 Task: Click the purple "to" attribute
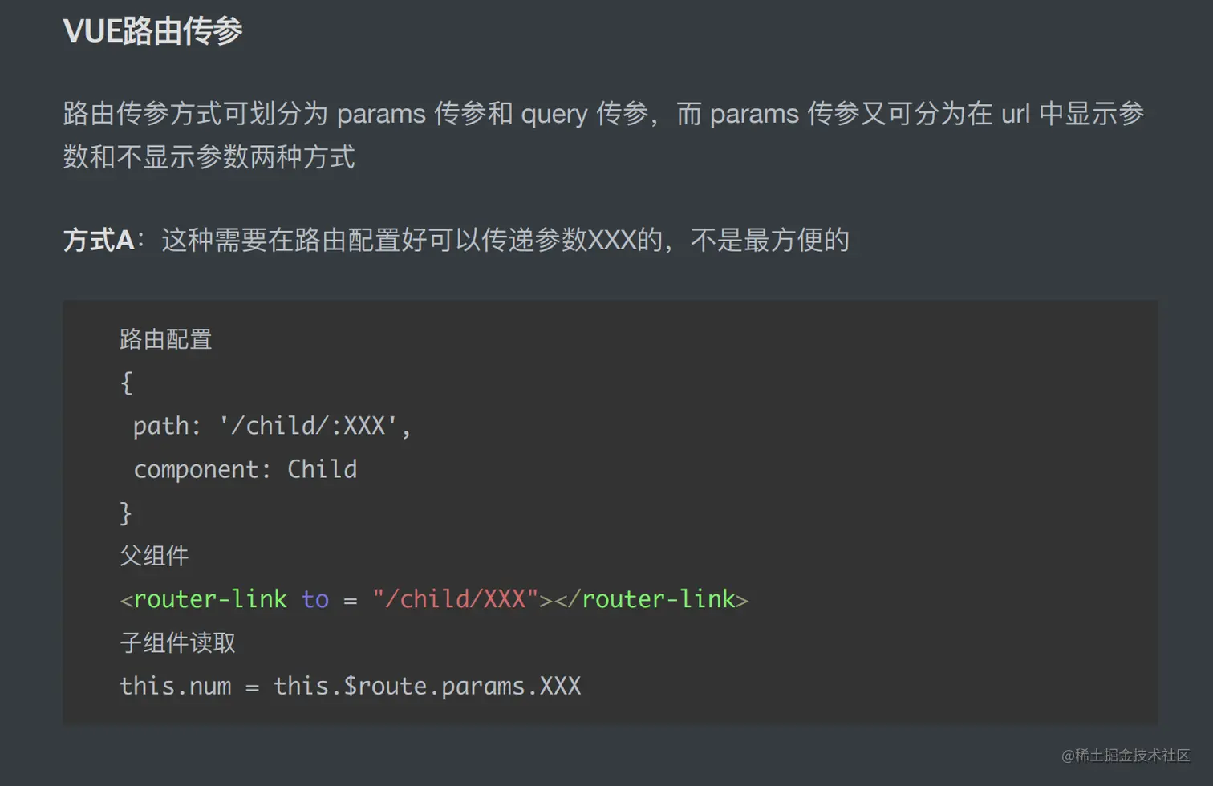pos(315,599)
